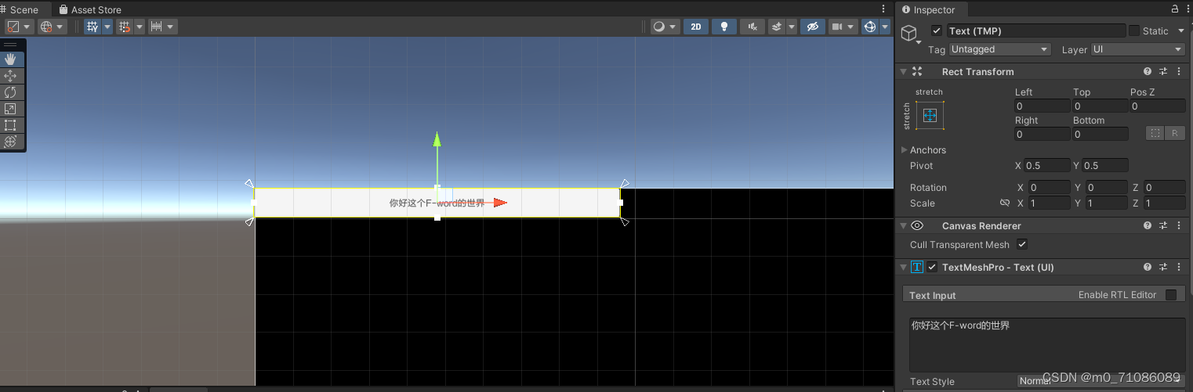This screenshot has width=1193, height=392.
Task: Select the Rect tool
Action: [10, 125]
